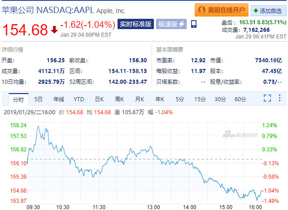This screenshot has height=210, width=288.
Task: Switch to the 年K chart tab
Action: pyautogui.click(x=160, y=99)
